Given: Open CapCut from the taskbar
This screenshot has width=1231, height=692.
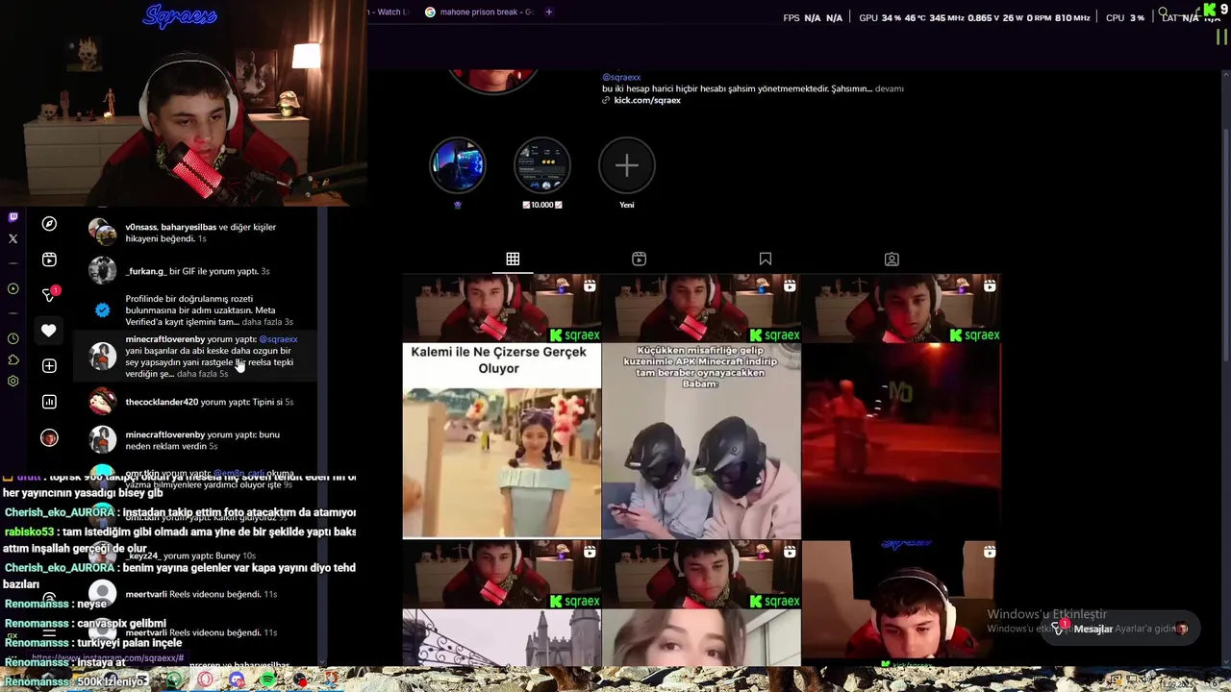Looking at the screenshot, I should 142,678.
